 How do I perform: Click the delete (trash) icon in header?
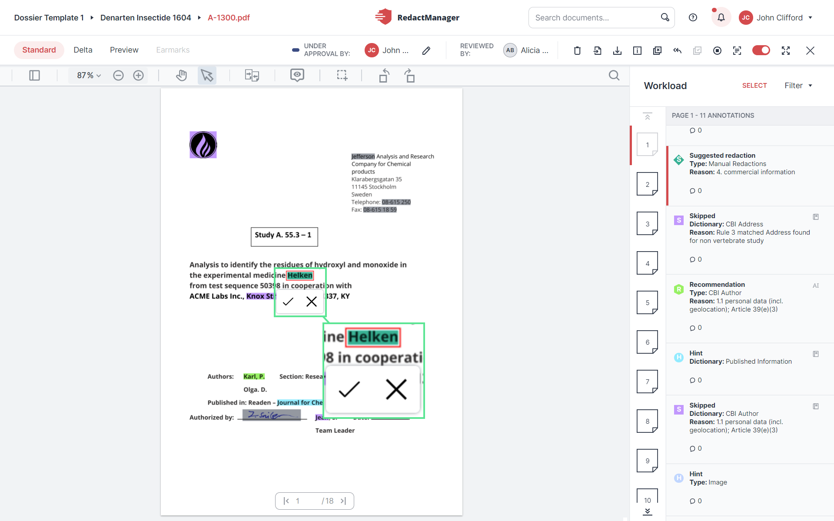point(577,50)
